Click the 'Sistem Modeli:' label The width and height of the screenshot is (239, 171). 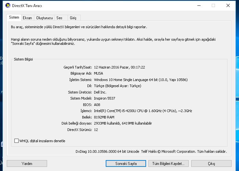(81, 98)
